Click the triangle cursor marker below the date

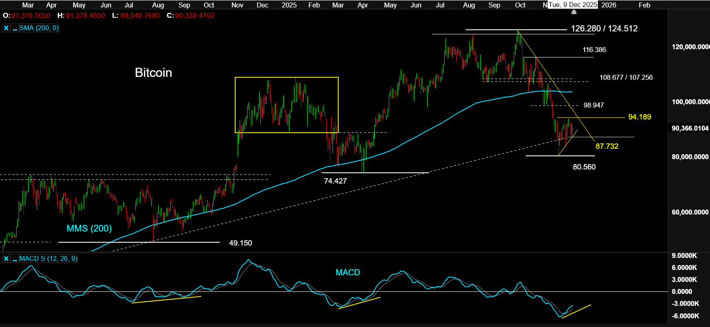pyautogui.click(x=574, y=12)
